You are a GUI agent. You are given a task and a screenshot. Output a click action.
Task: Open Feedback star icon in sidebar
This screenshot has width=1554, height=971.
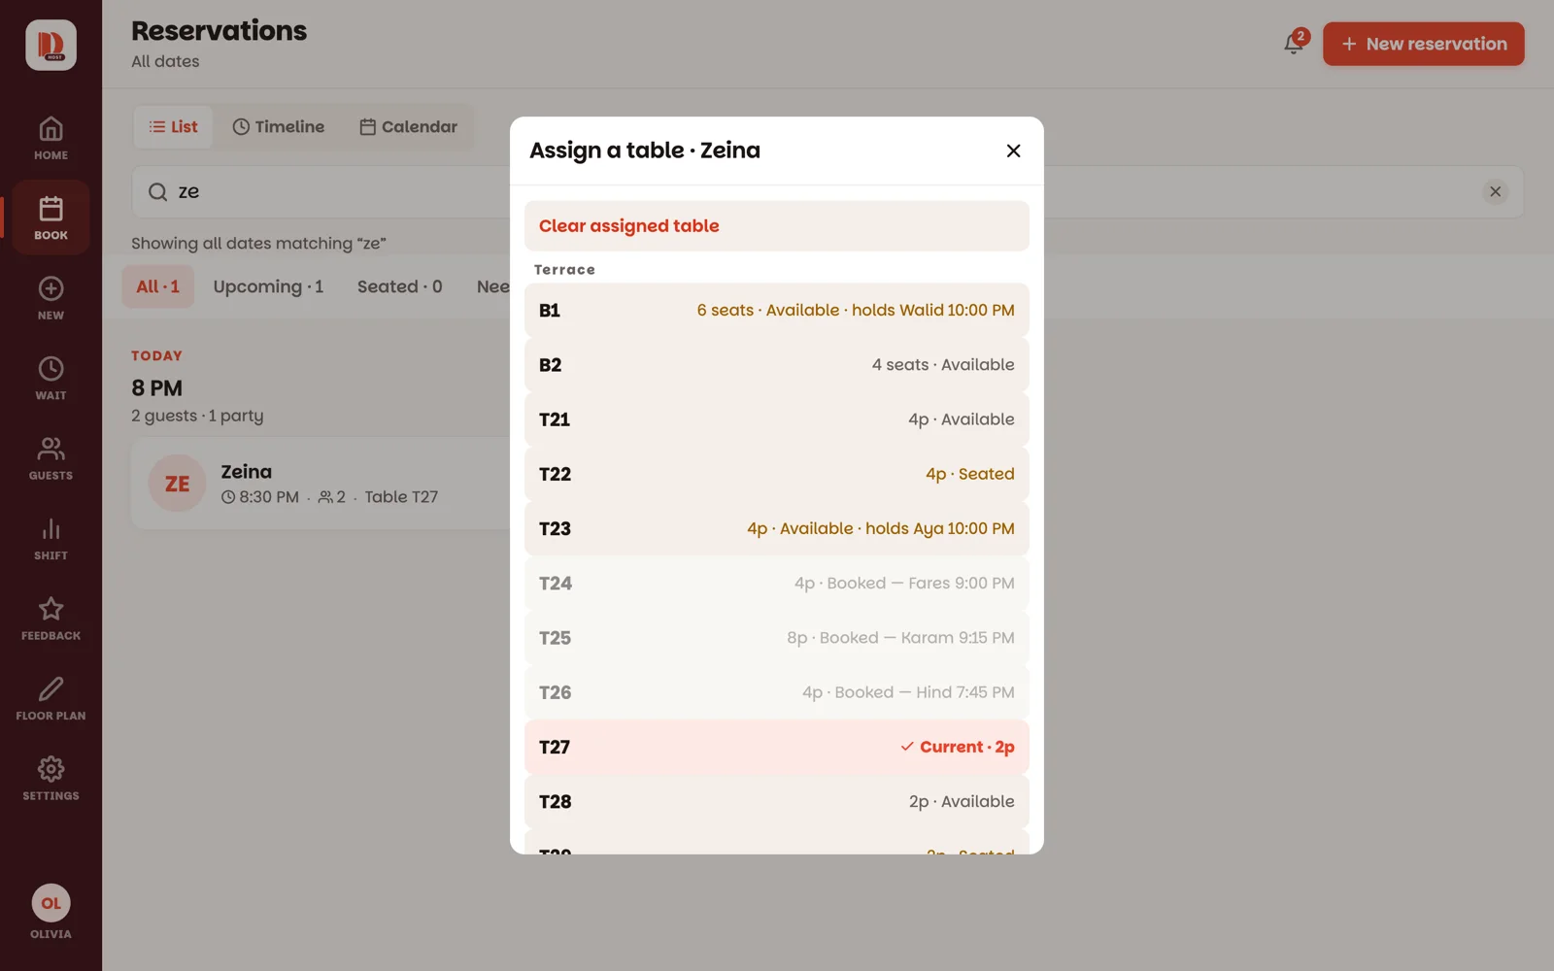(x=51, y=619)
